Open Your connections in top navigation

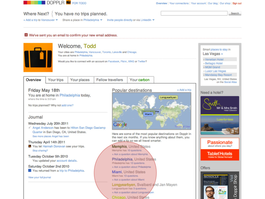click(x=179, y=3)
